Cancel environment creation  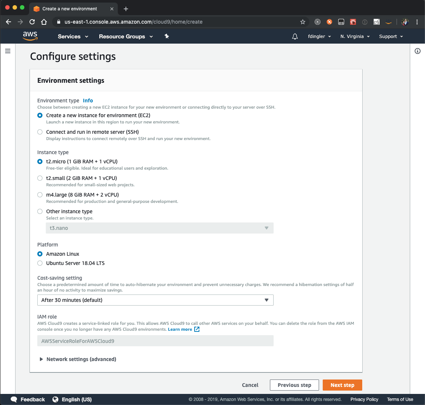(x=250, y=385)
